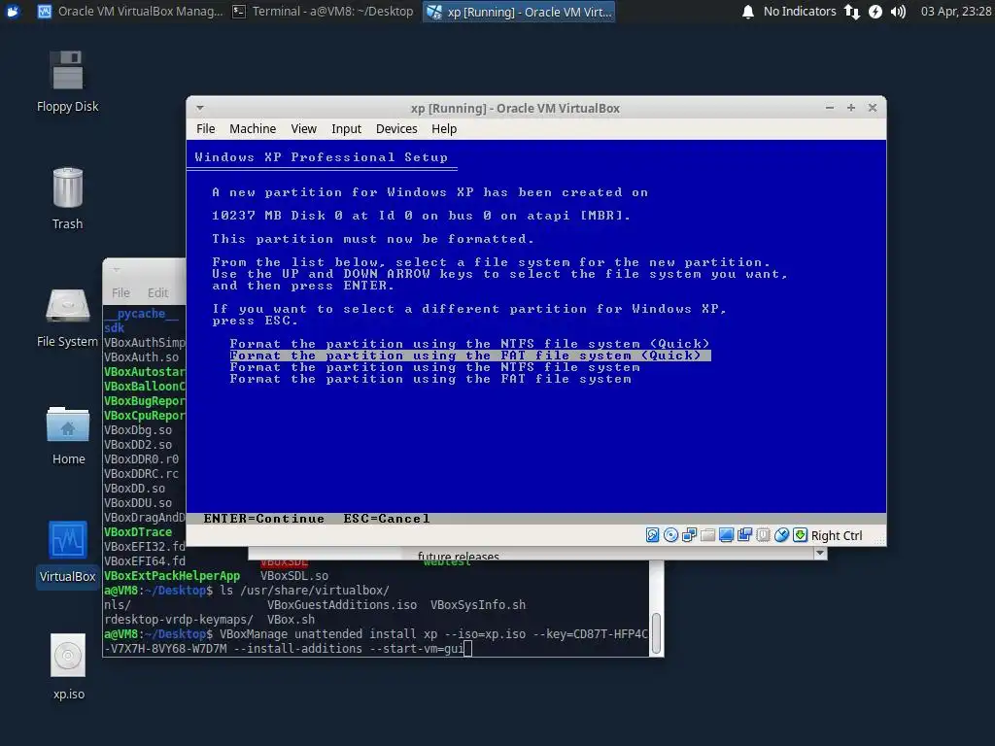The width and height of the screenshot is (995, 746).
Task: Click VBoxDDRC.rc in terminal listing
Action: pos(142,474)
